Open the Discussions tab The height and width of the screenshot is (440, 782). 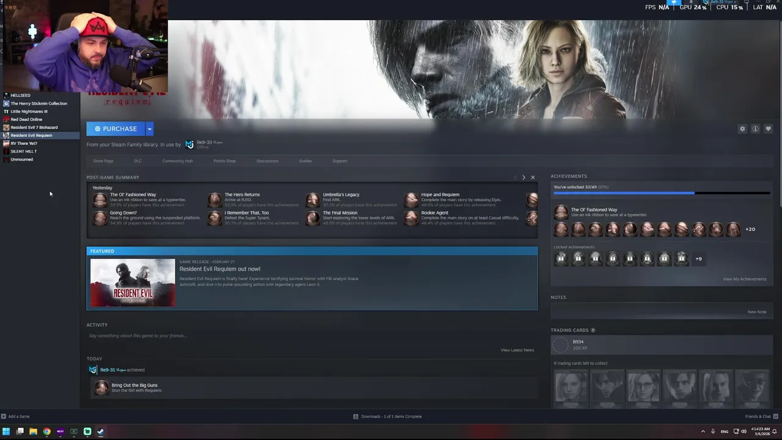tap(267, 161)
